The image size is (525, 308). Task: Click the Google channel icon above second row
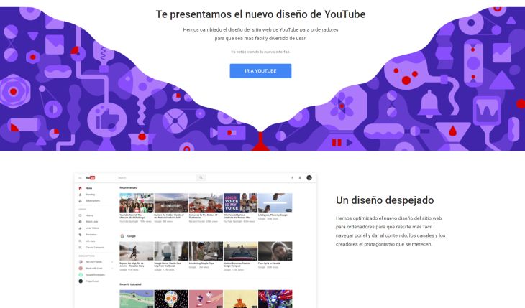pos(122,236)
